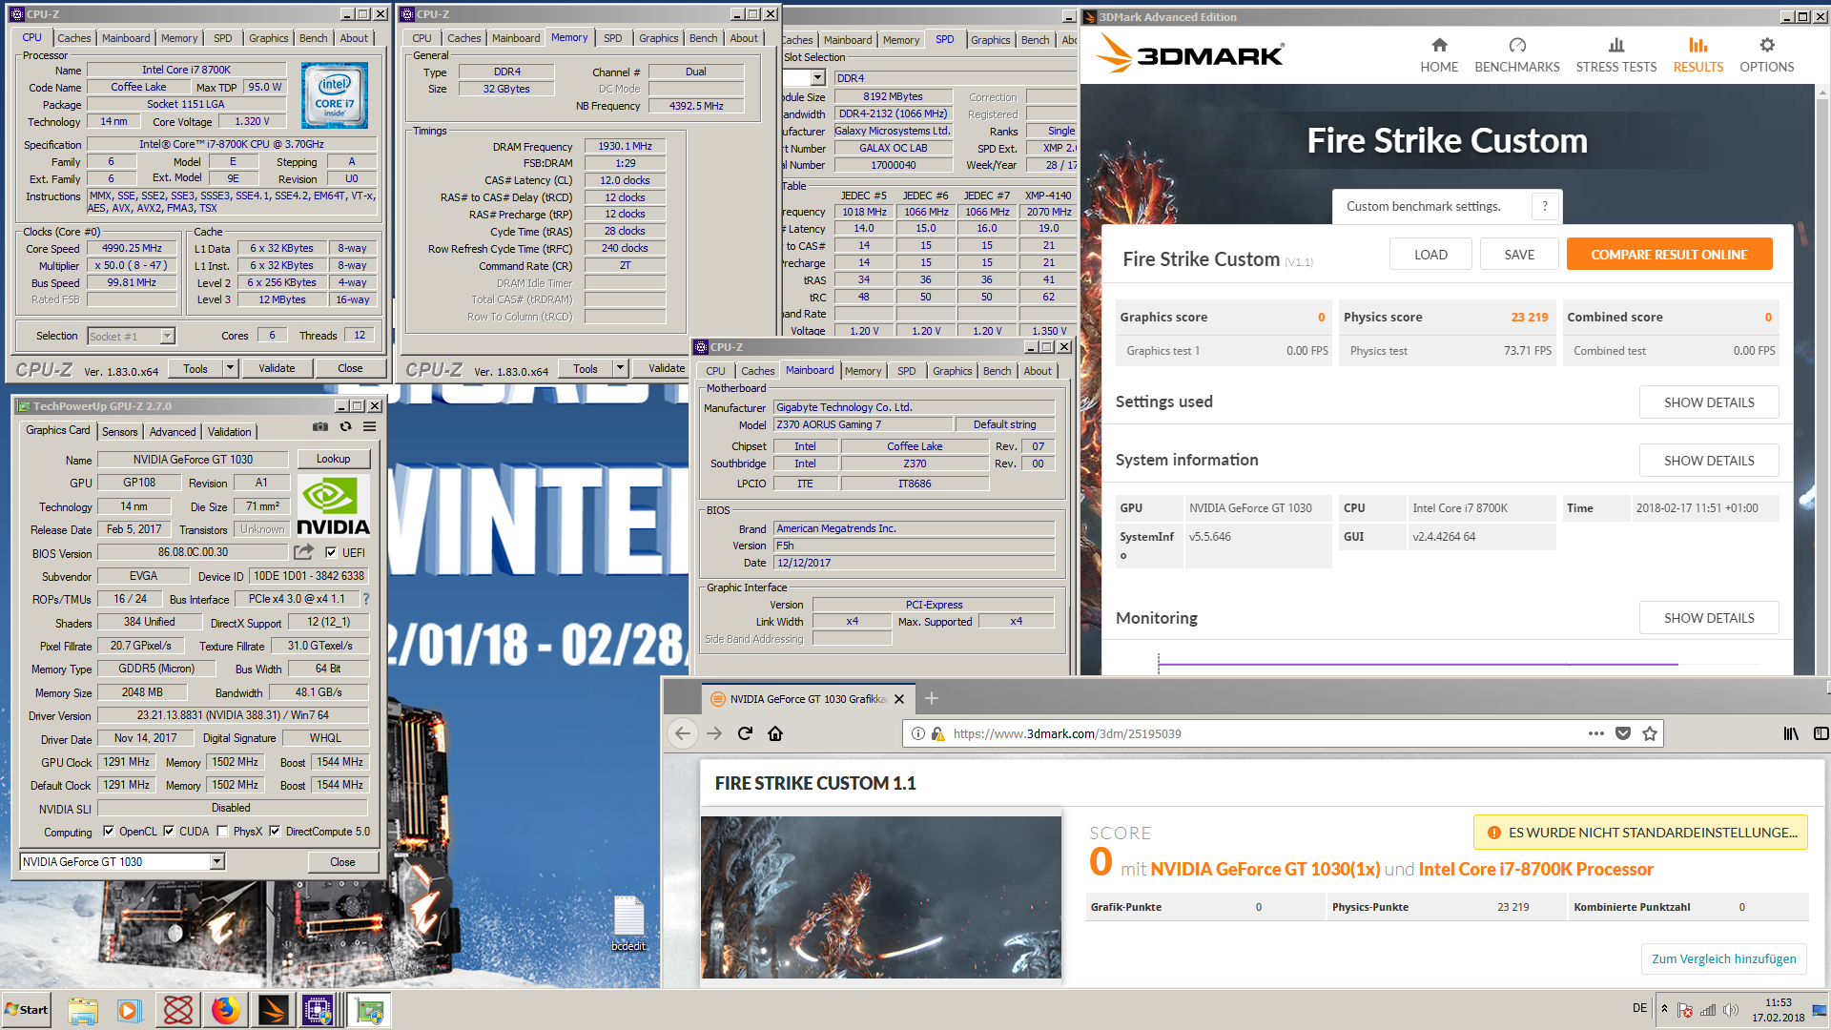
Task: Open the SPD slot selection dropdown
Action: 817,77
